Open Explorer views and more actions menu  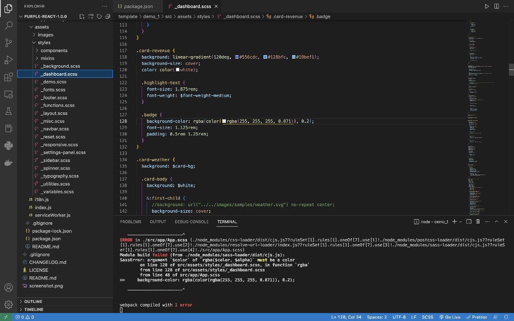[x=104, y=6]
